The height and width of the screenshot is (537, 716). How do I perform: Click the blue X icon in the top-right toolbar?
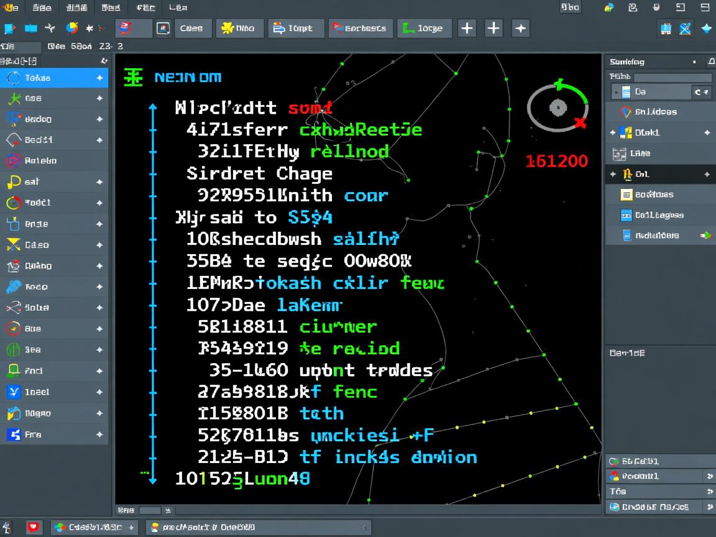686,29
